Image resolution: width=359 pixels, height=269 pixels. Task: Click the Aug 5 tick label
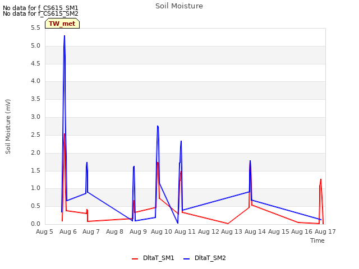[x=44, y=231]
